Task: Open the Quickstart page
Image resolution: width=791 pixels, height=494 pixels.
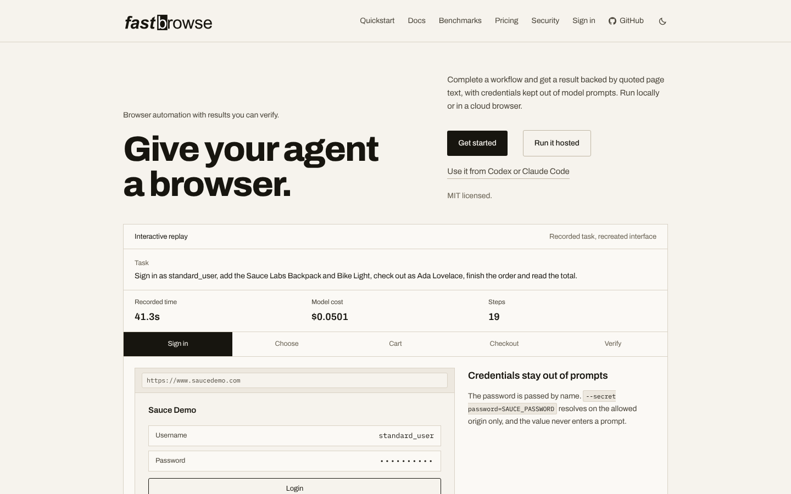Action: (377, 21)
